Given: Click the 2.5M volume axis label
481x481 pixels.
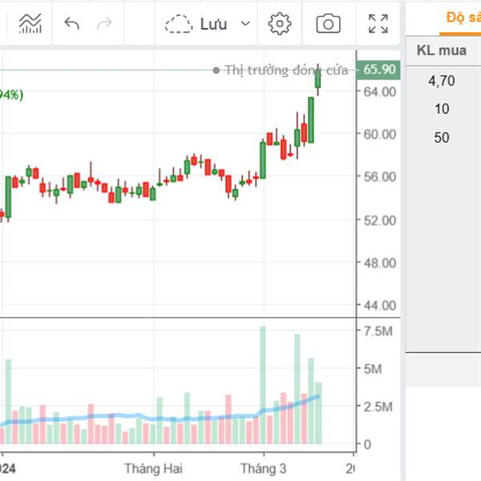Looking at the screenshot, I should click(x=378, y=406).
